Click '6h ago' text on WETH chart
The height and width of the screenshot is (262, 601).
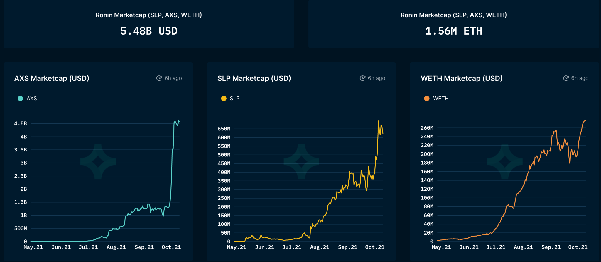click(580, 78)
